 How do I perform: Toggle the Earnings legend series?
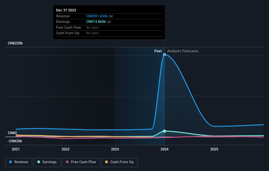coord(47,162)
